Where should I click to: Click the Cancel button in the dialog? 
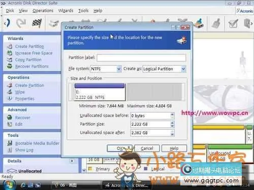[147, 148]
